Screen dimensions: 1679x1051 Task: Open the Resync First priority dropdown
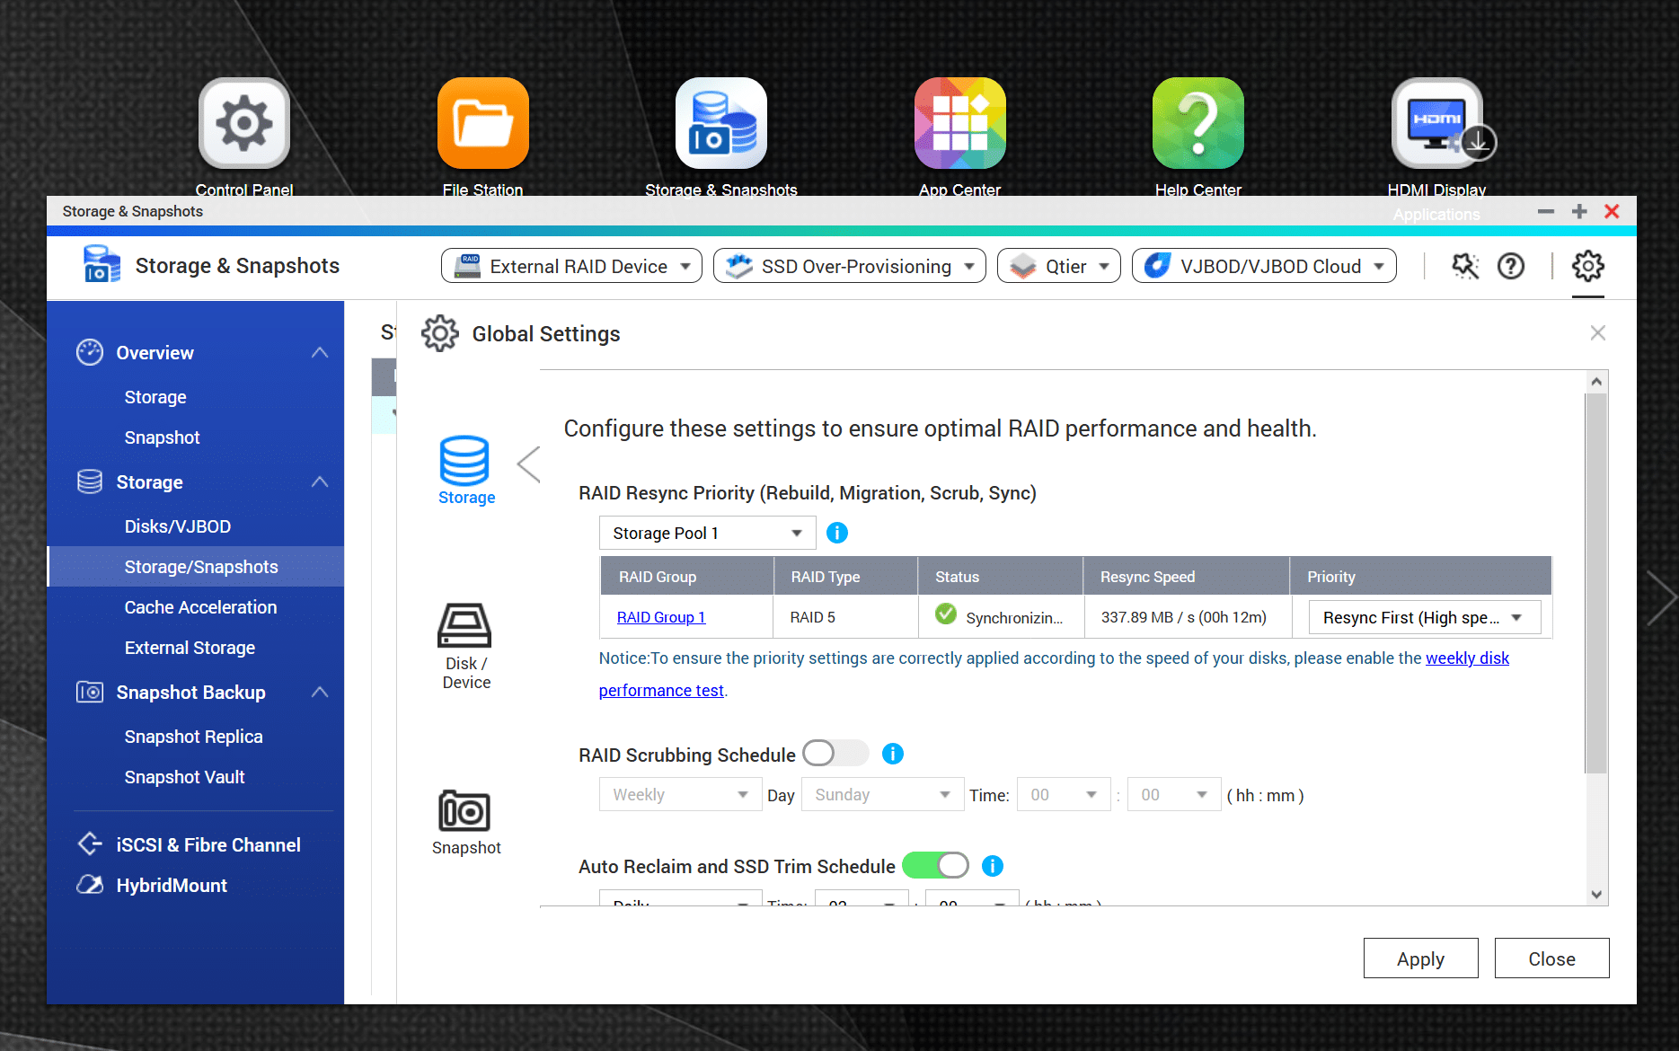coord(1424,618)
